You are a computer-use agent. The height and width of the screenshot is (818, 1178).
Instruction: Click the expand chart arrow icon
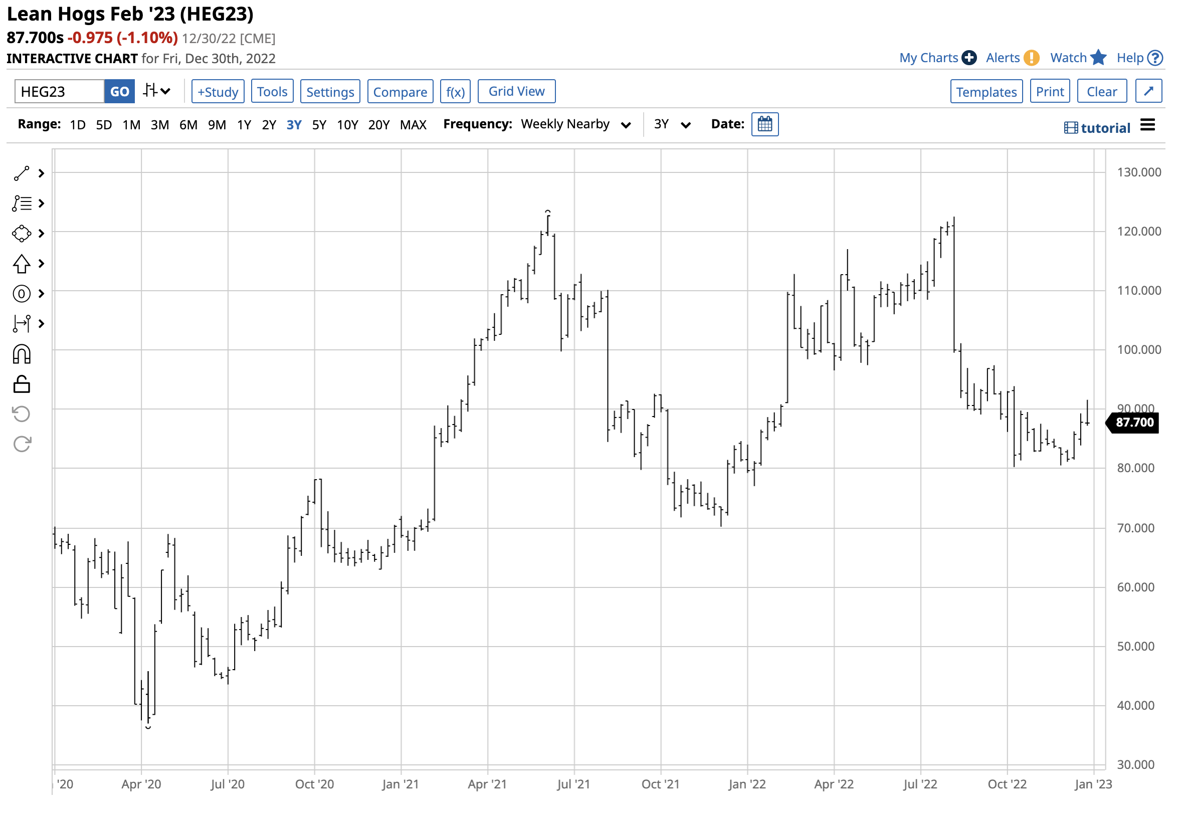tap(1148, 91)
